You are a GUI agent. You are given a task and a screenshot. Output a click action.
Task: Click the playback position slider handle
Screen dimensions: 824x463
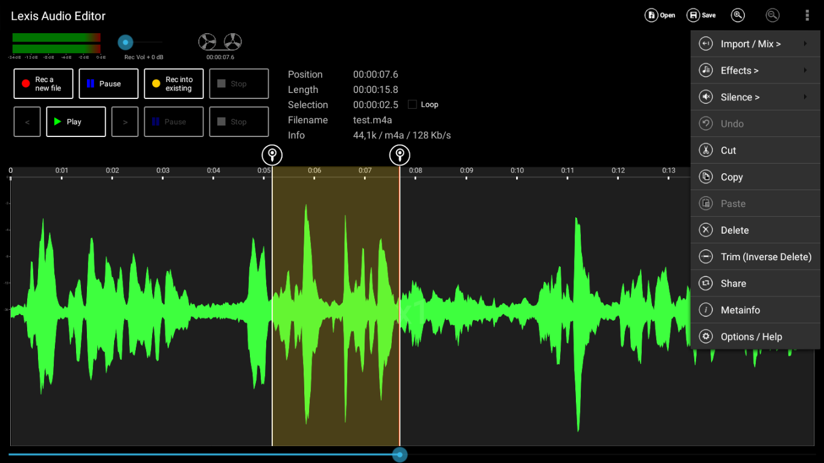[x=400, y=455]
